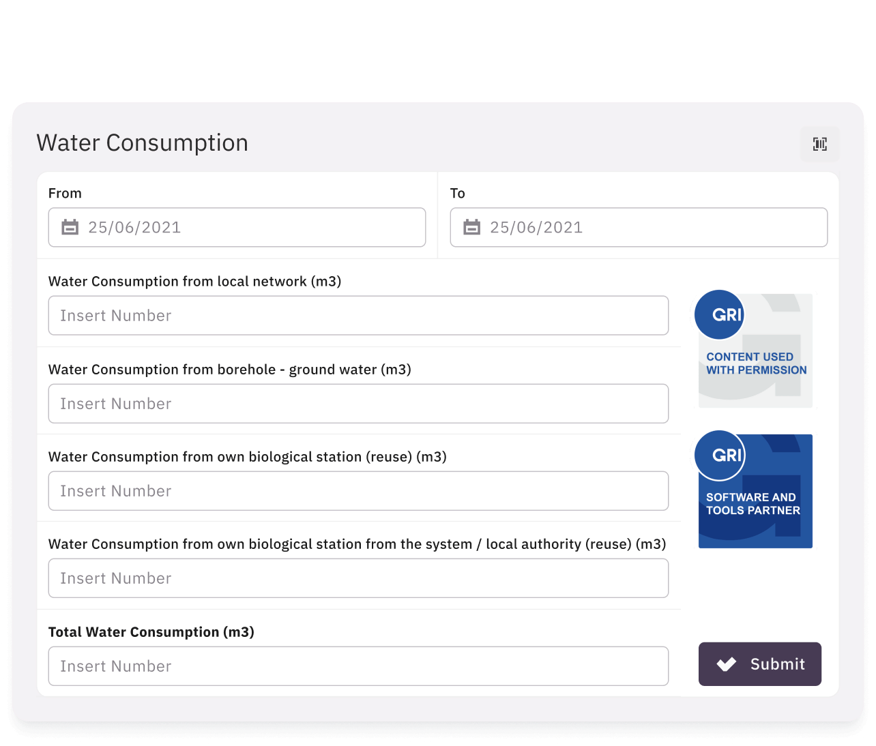
Task: Click the local authority reuse number field
Action: coord(358,578)
